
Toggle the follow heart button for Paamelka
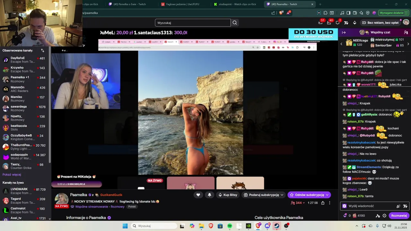(198, 195)
